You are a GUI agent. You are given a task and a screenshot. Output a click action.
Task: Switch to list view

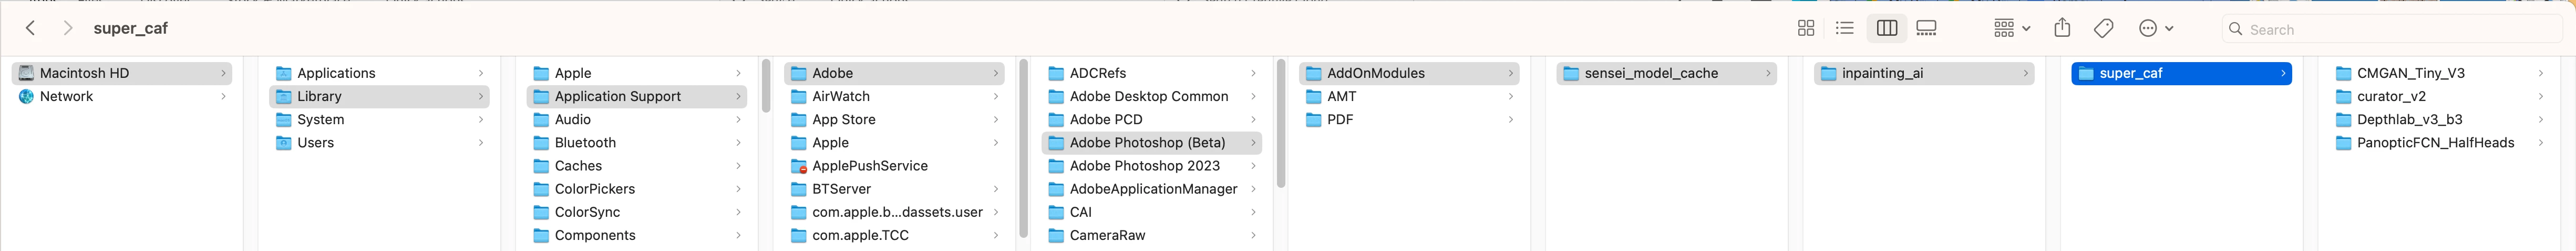pos(1845,28)
